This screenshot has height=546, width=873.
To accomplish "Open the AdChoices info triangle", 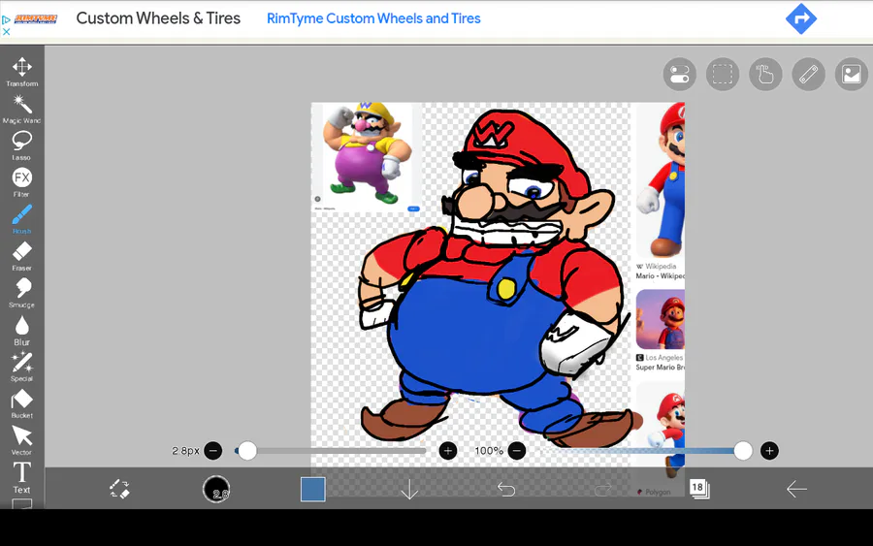I will coord(6,20).
